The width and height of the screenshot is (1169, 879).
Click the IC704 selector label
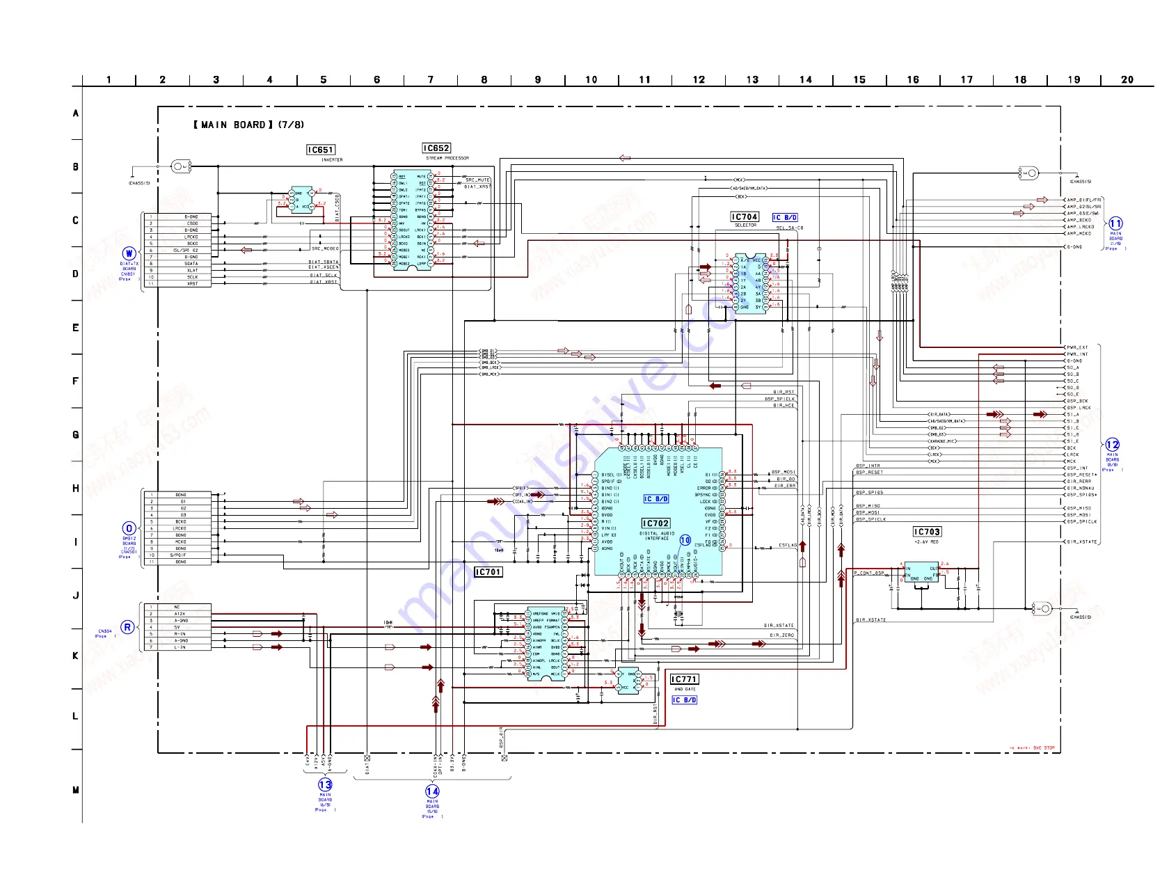(x=745, y=217)
